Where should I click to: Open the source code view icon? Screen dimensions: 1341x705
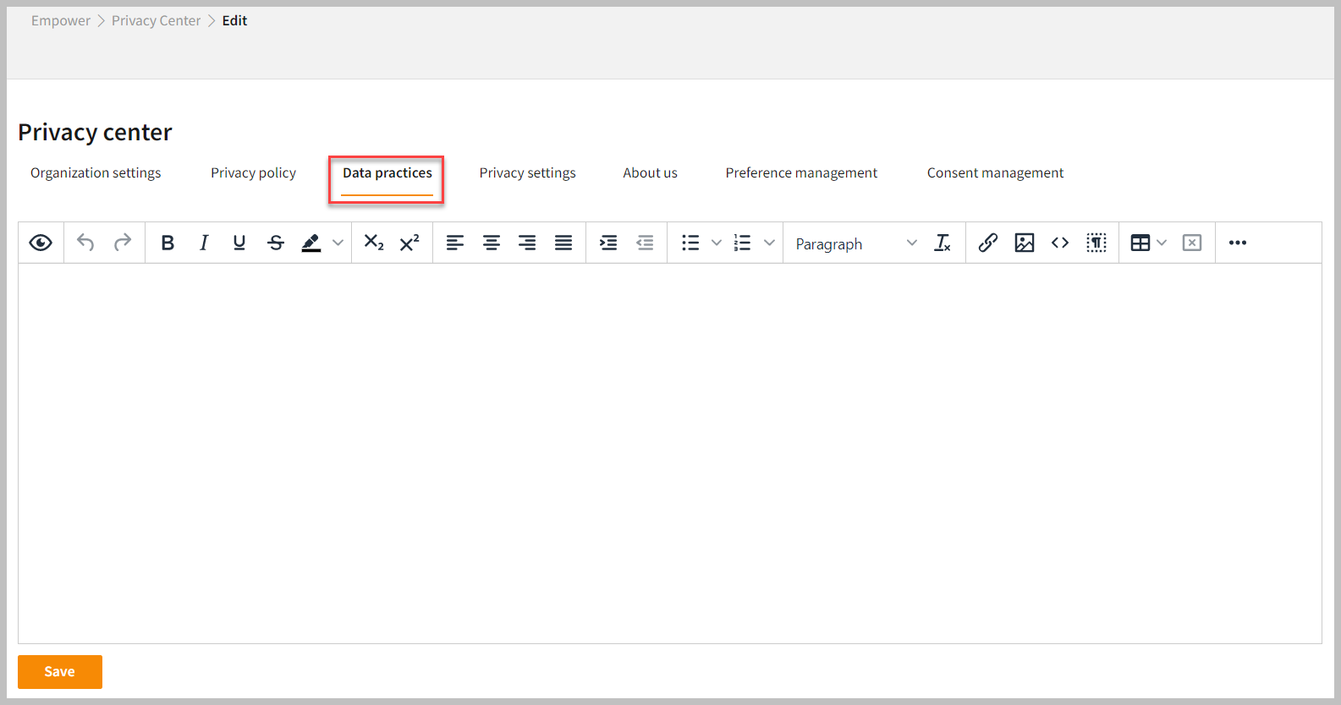1060,243
